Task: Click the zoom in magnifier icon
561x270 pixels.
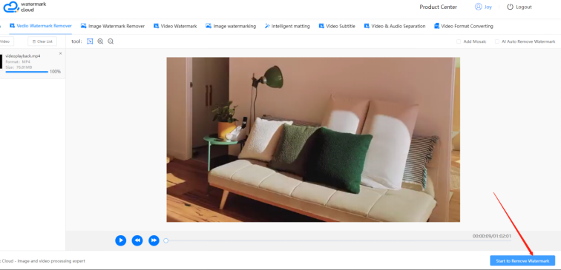Action: [100, 41]
